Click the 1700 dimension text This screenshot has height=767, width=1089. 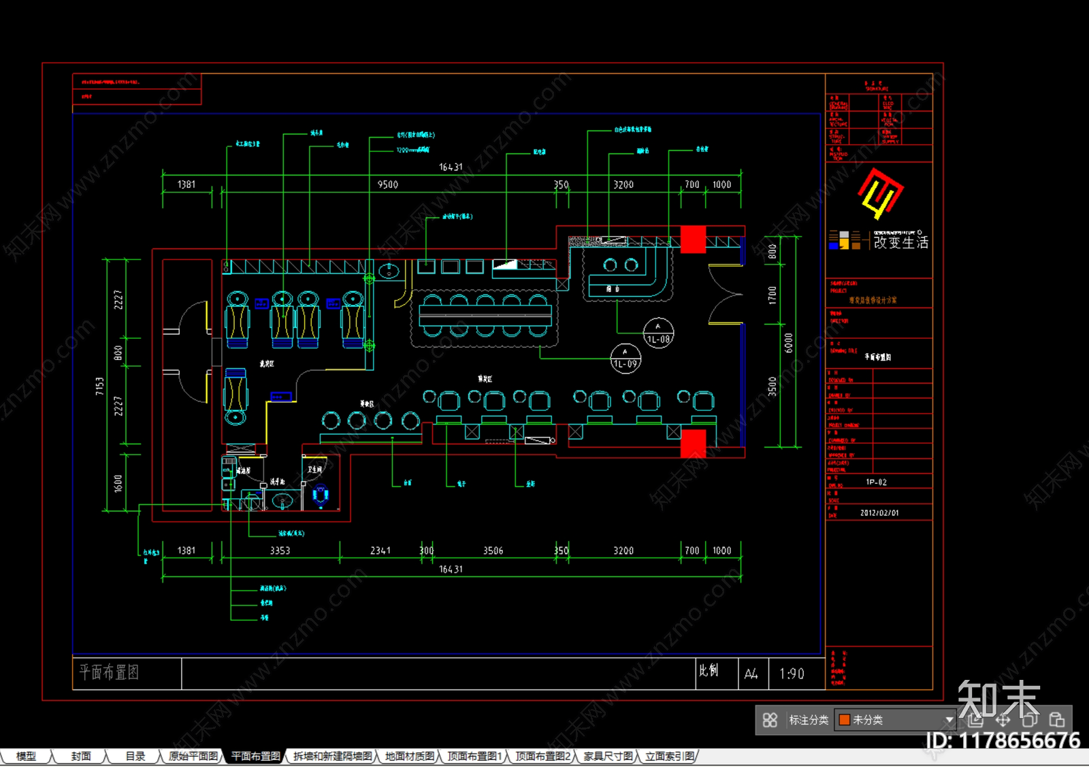point(772,295)
